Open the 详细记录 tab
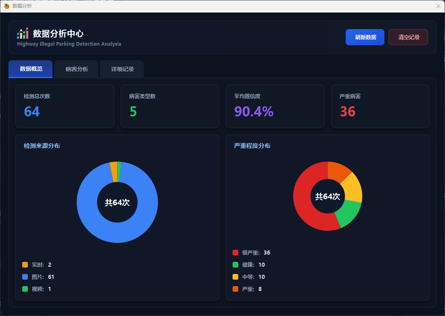The image size is (445, 316). pyautogui.click(x=122, y=69)
